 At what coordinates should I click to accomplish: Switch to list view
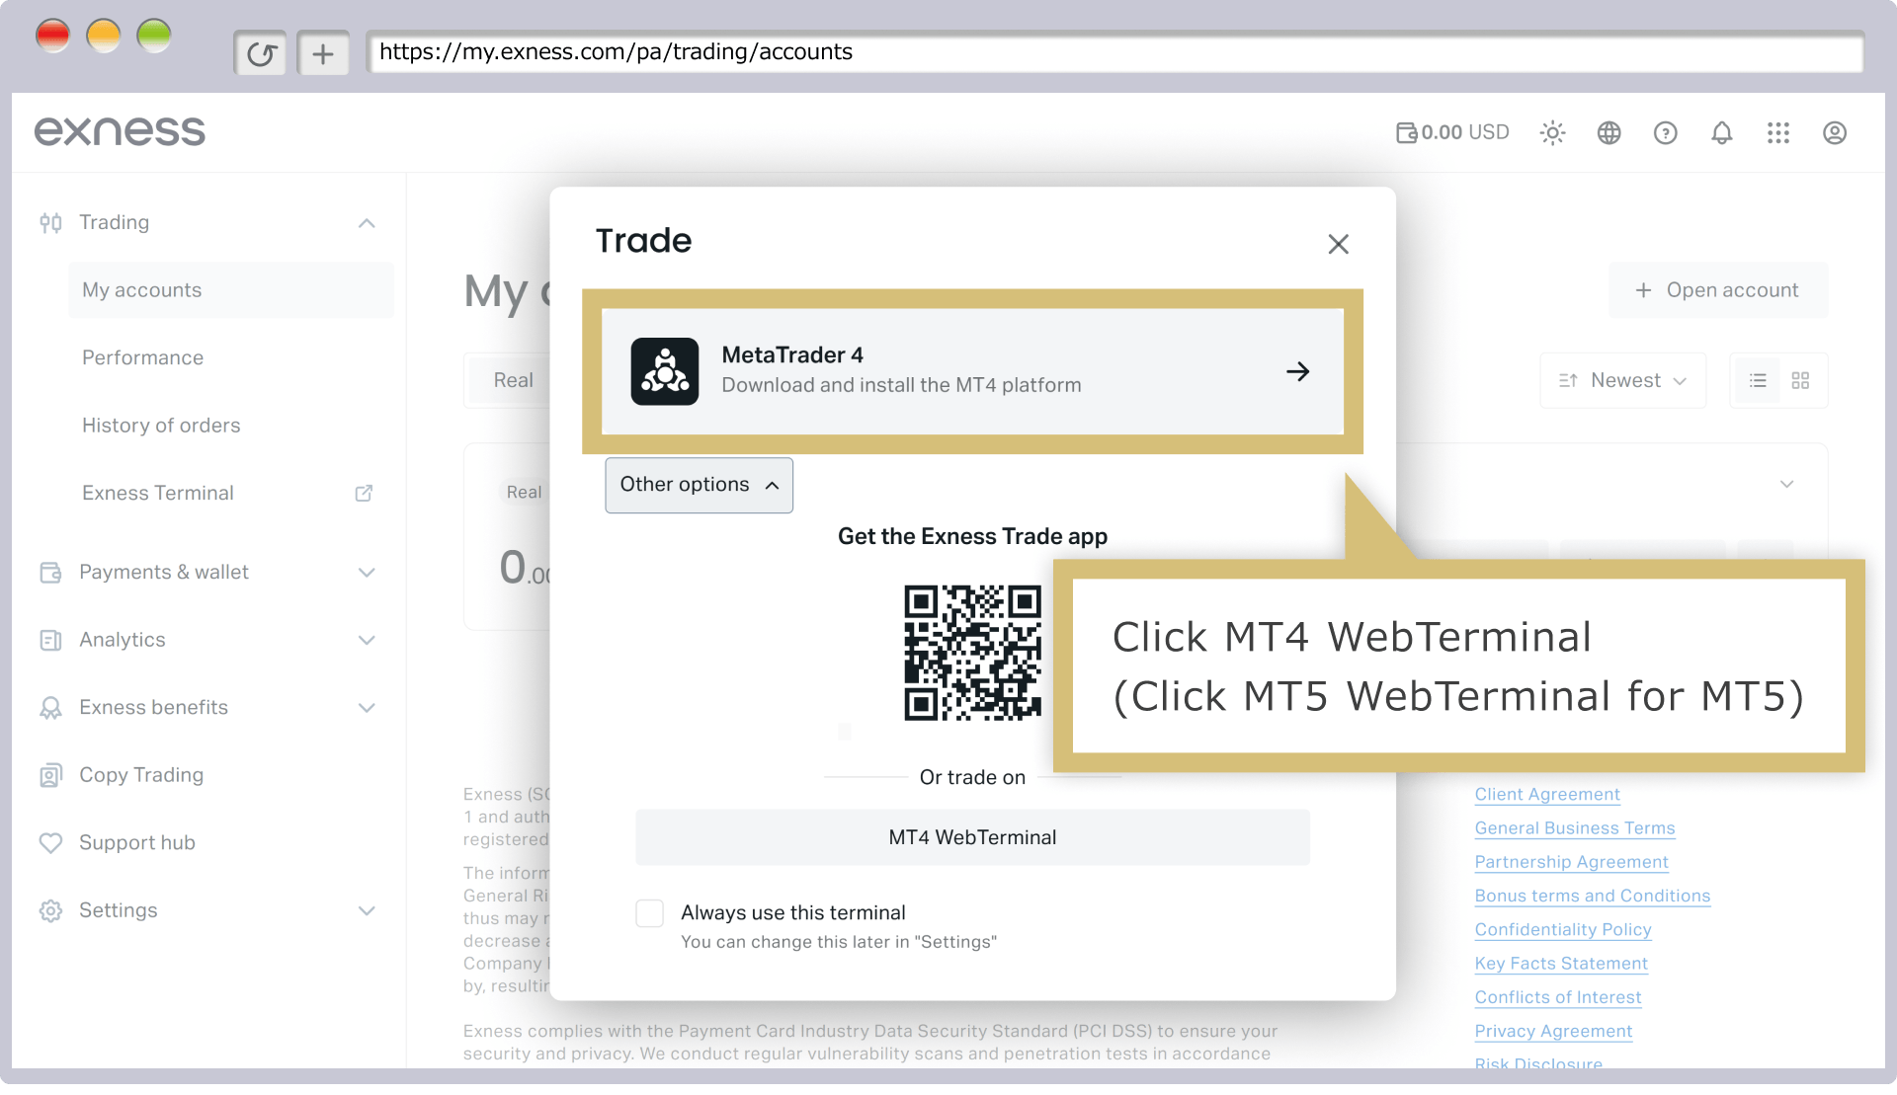[x=1758, y=380]
